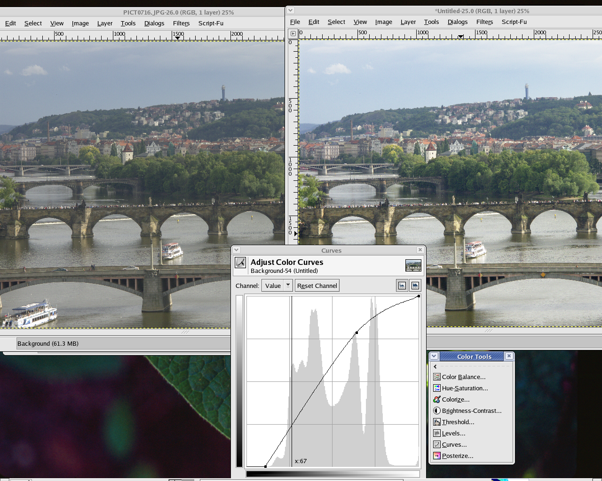Open View menu in PICT0716.JPG window

click(57, 23)
